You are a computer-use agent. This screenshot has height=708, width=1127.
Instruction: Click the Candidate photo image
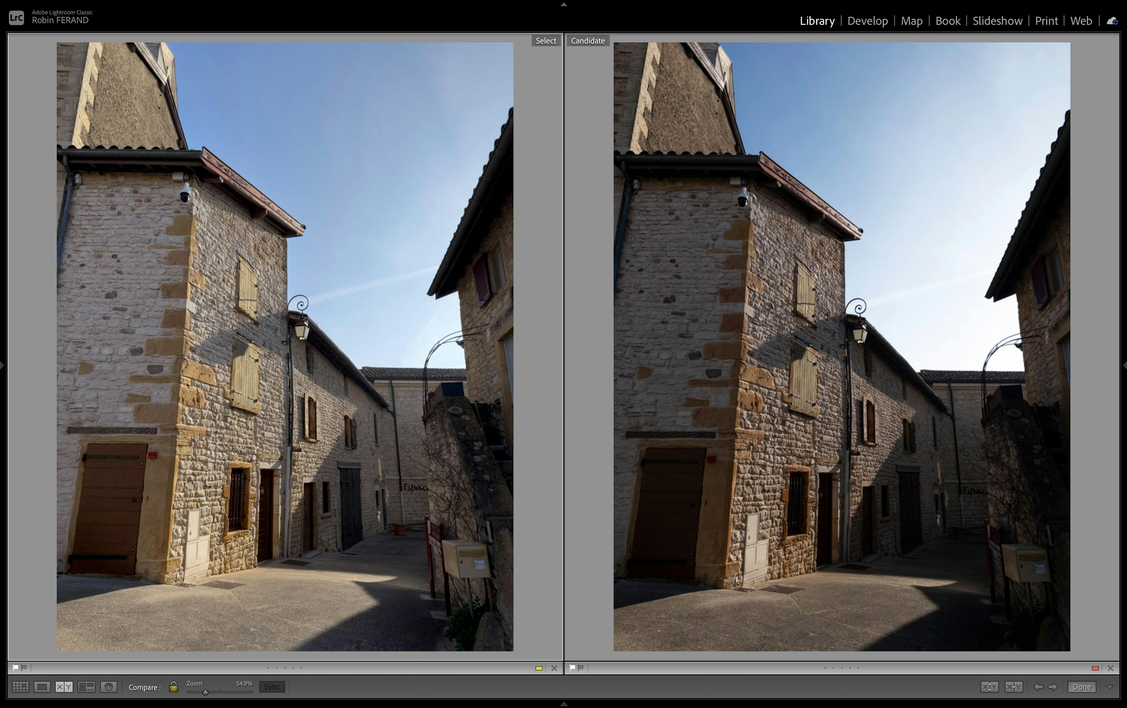tap(841, 347)
